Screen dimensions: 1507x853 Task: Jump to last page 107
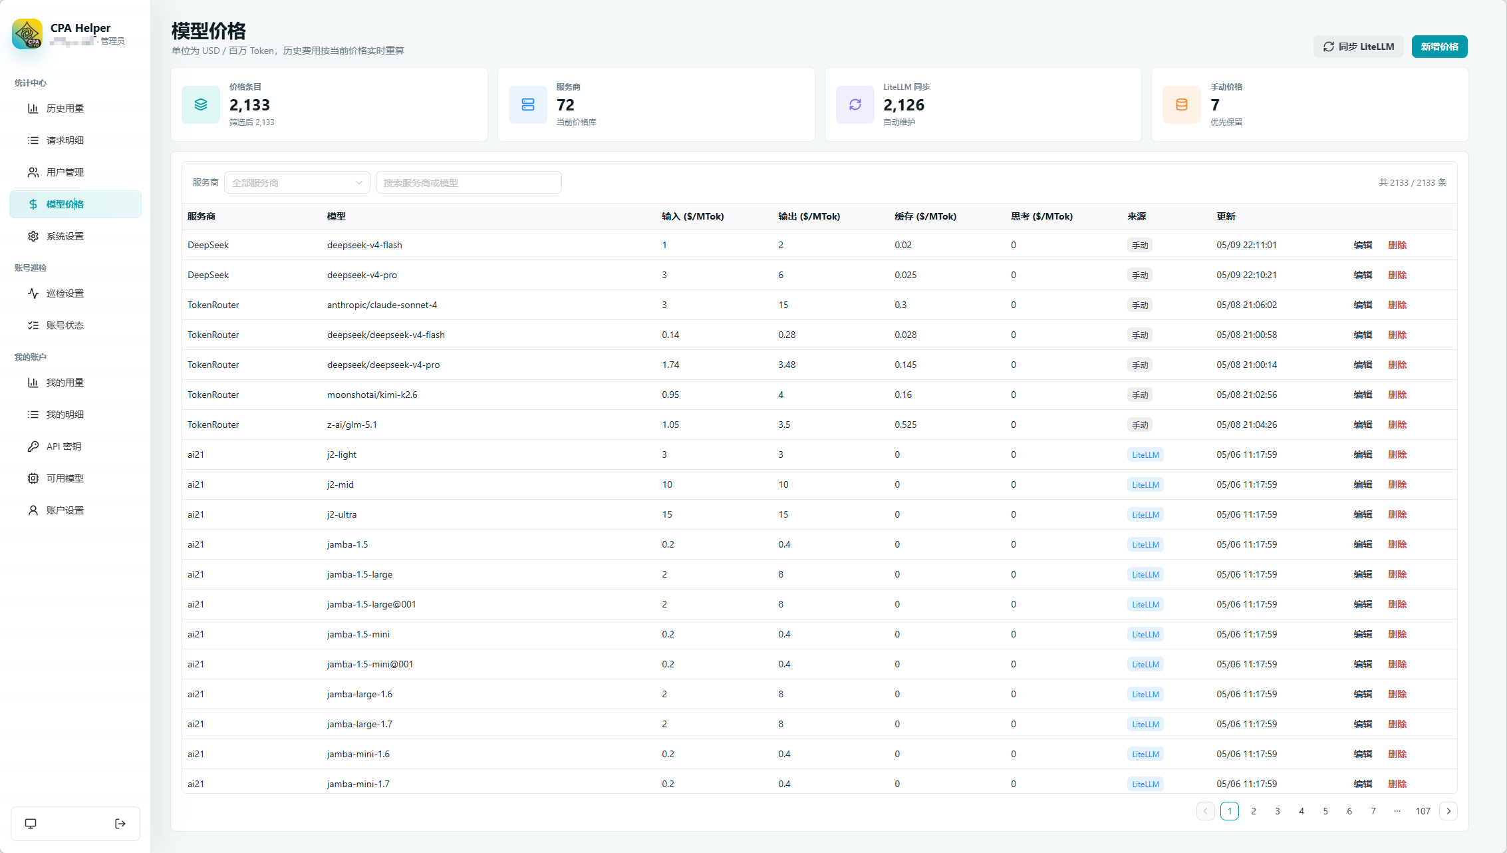click(x=1423, y=811)
